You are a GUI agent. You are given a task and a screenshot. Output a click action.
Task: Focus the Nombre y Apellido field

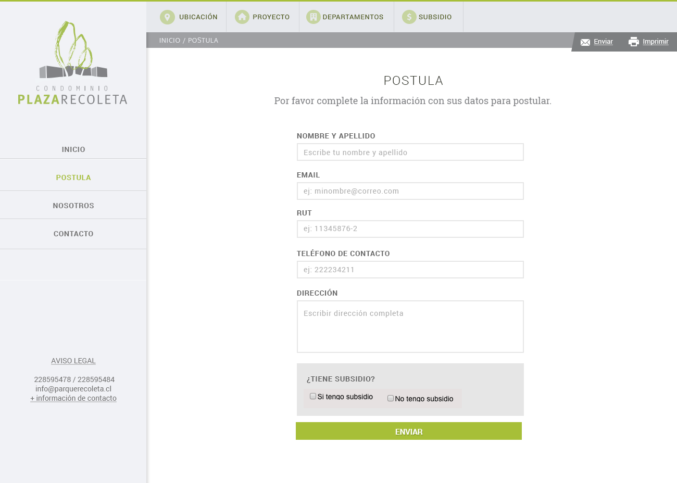(410, 152)
